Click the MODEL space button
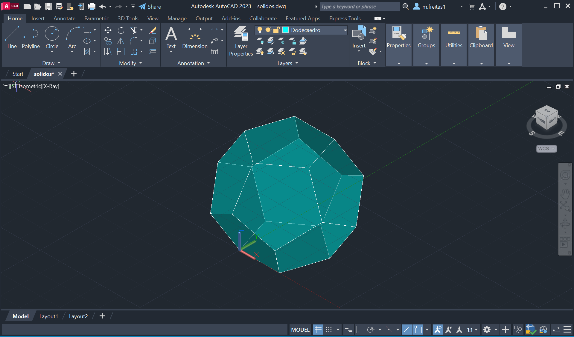This screenshot has height=337, width=574. [x=300, y=330]
